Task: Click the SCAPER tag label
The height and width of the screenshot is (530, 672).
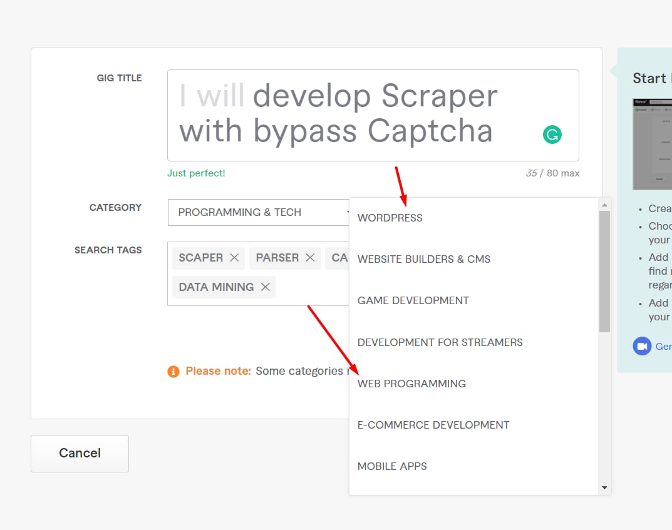Action: 200,258
